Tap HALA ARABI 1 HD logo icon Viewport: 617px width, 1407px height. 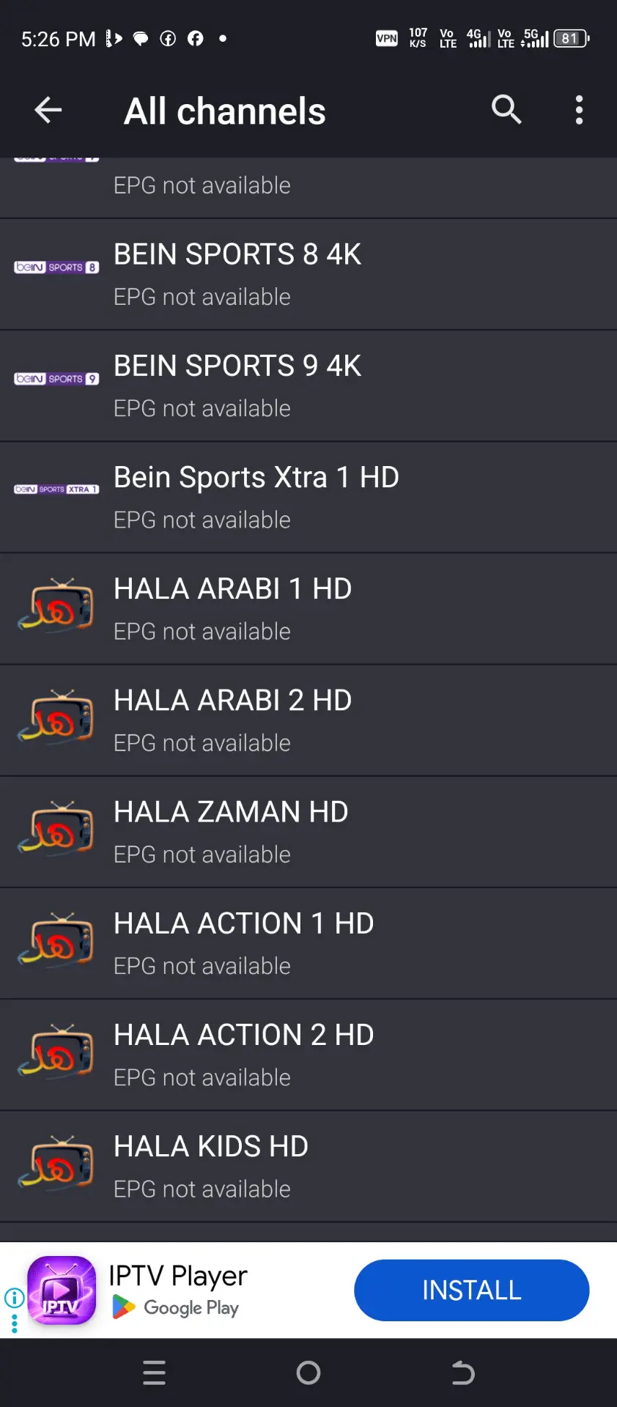(56, 605)
